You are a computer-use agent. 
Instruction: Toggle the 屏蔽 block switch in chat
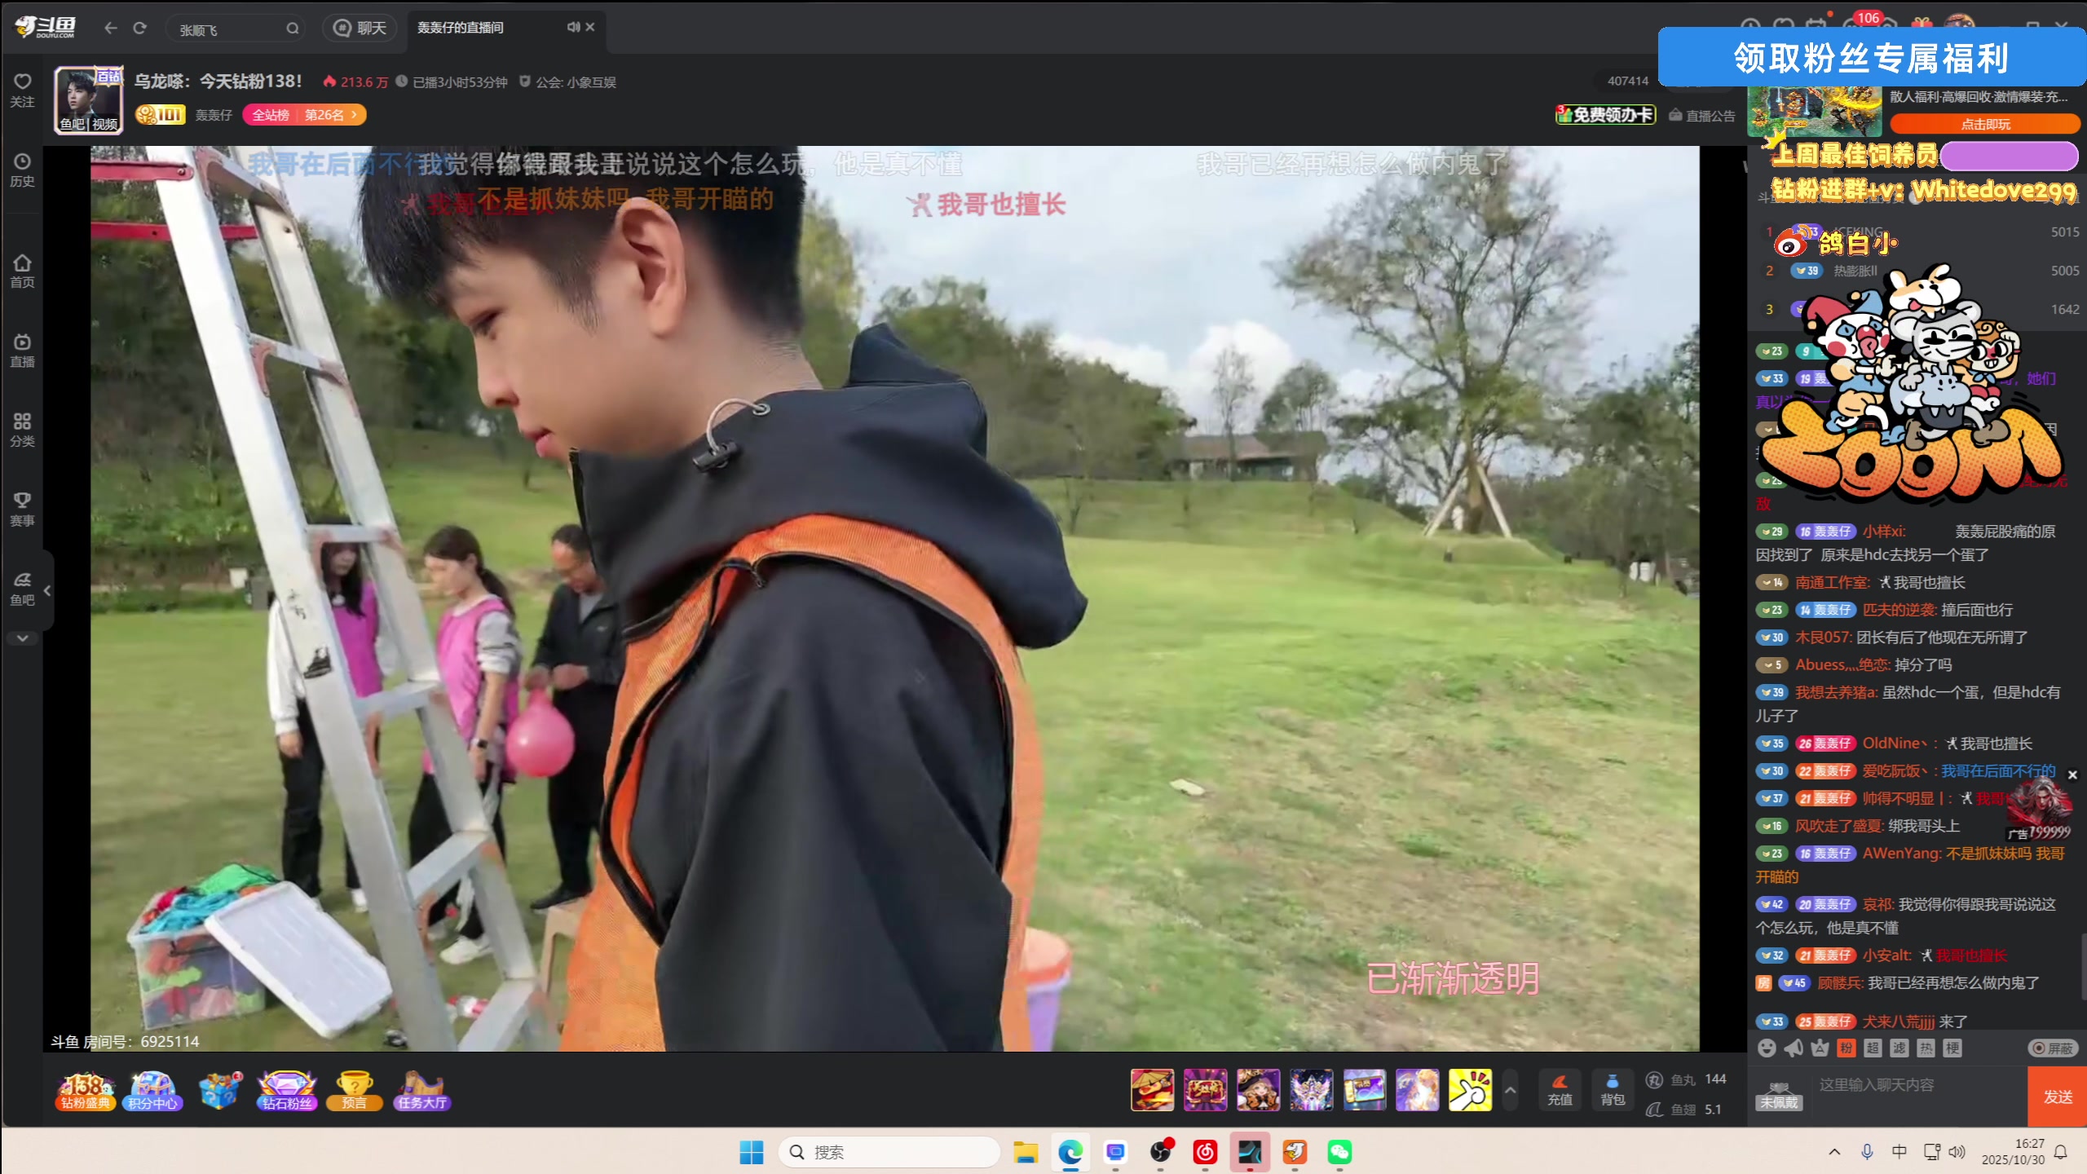[x=2053, y=1048]
